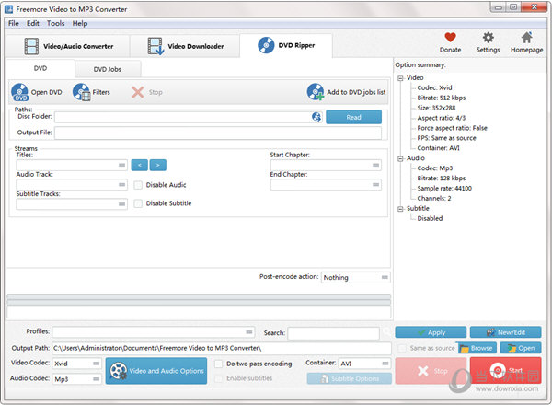This screenshot has height=405, width=552.
Task: Click the New/Edit profile button
Action: click(505, 332)
